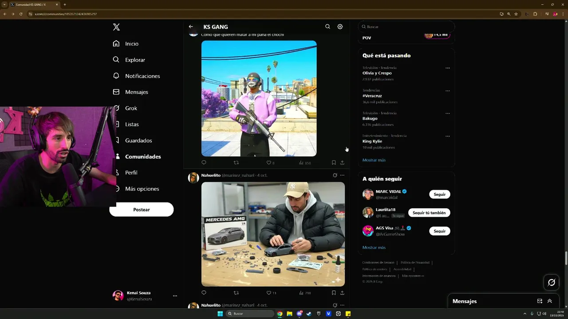This screenshot has width=568, height=319.
Task: Click Mostrar más under trends
Action: [x=374, y=160]
